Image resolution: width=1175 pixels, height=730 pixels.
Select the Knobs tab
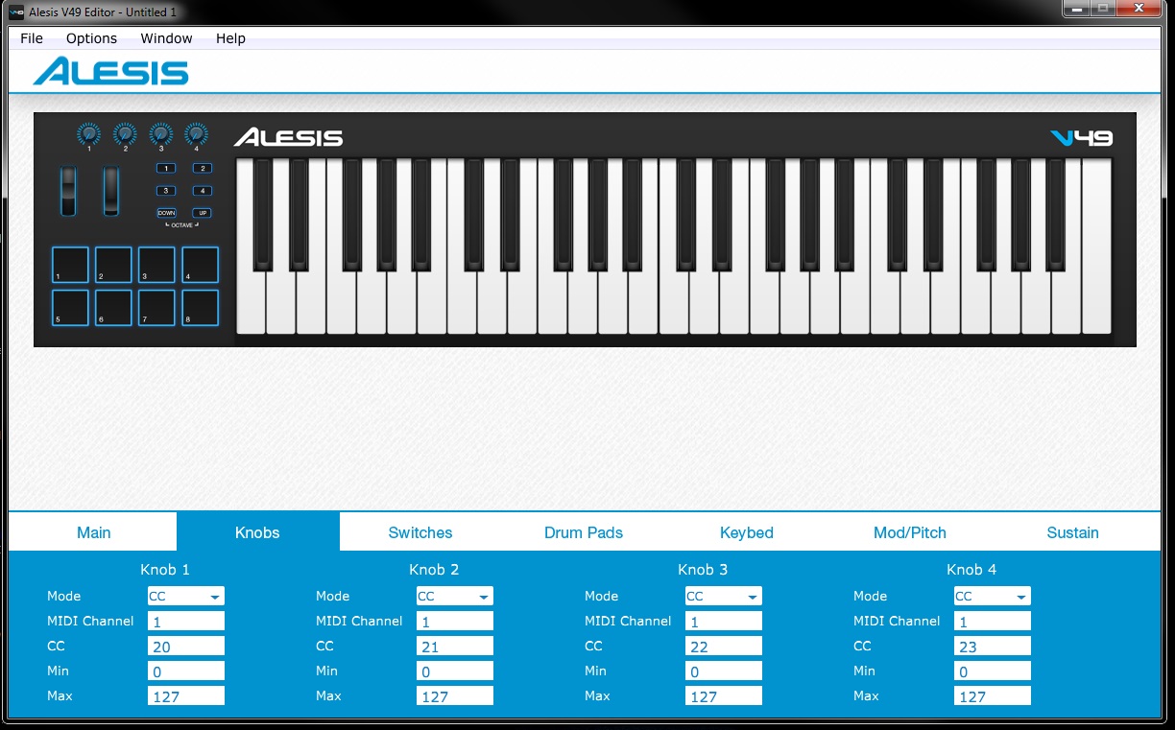(257, 532)
